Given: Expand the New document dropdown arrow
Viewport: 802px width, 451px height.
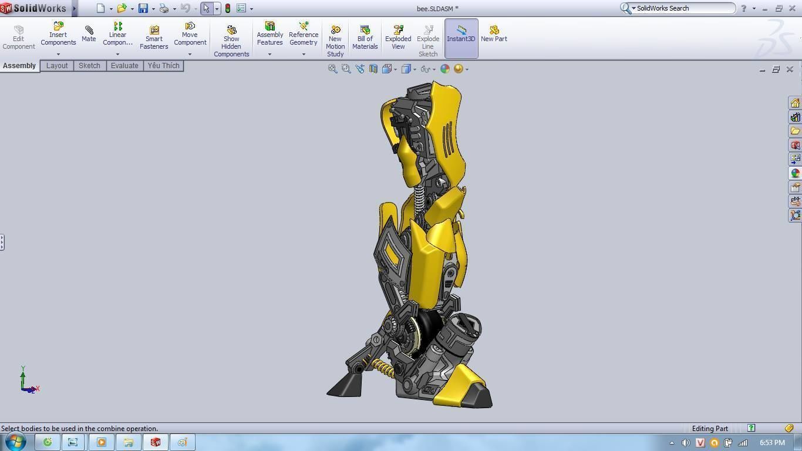Looking at the screenshot, I should pos(111,9).
